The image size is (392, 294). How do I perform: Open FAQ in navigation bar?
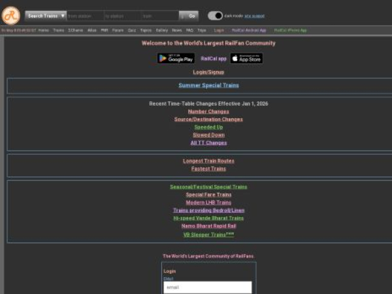click(189, 30)
